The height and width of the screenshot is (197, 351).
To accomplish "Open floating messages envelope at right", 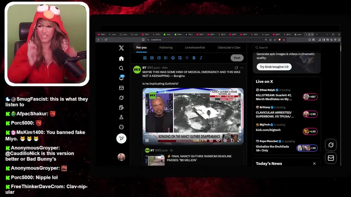I will pyautogui.click(x=331, y=158).
